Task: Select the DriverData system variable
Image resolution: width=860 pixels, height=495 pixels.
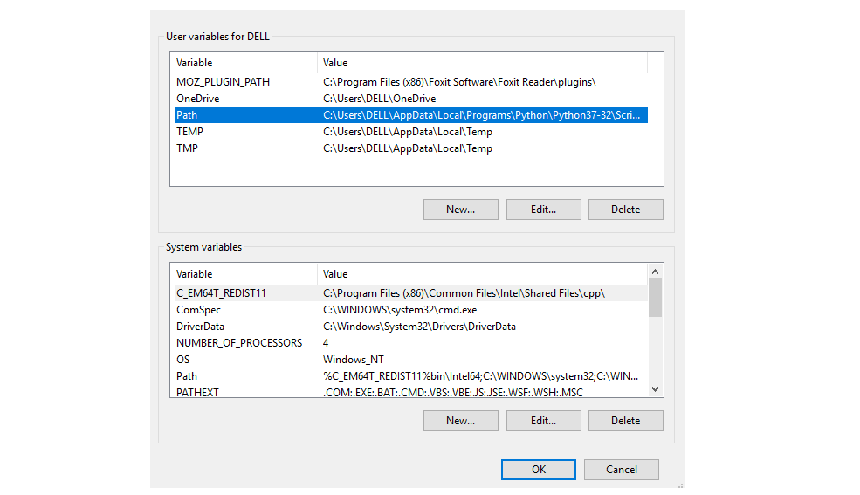Action: (411, 327)
